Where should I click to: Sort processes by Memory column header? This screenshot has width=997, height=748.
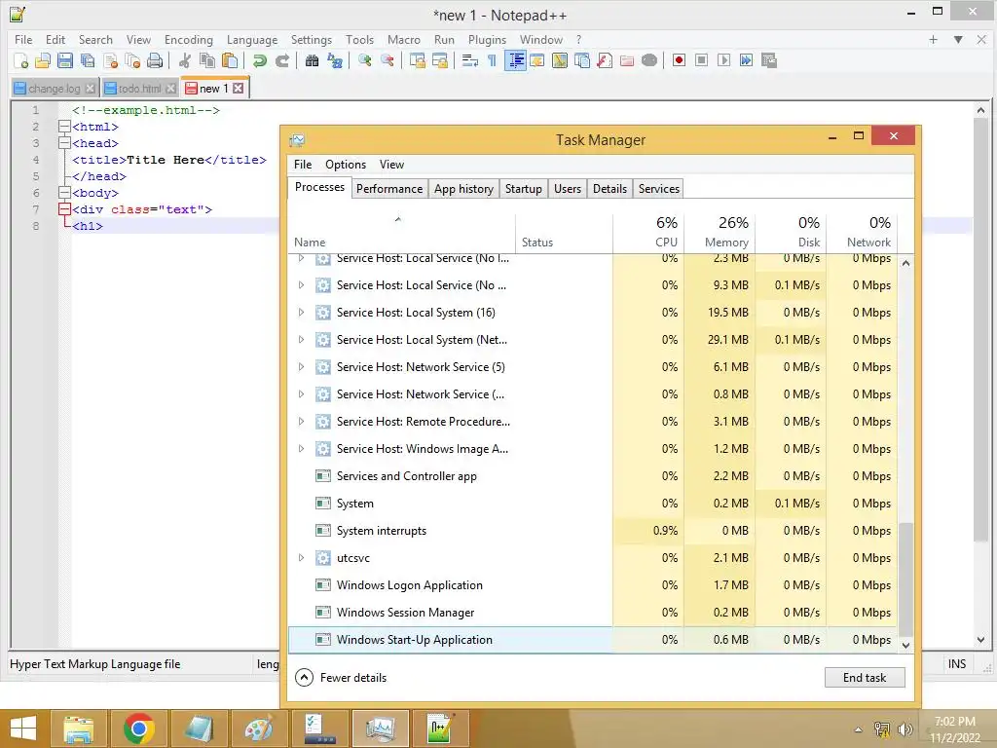tap(720, 232)
